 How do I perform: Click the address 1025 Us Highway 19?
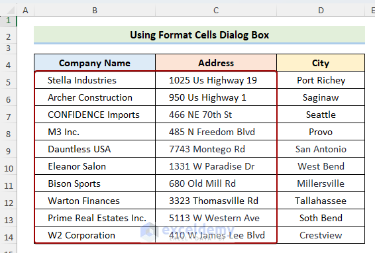point(216,80)
